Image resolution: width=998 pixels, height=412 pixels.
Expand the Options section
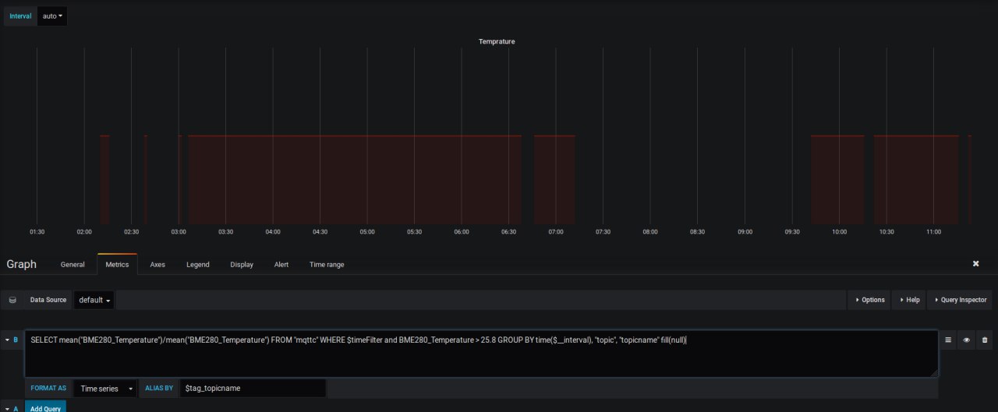(x=870, y=300)
